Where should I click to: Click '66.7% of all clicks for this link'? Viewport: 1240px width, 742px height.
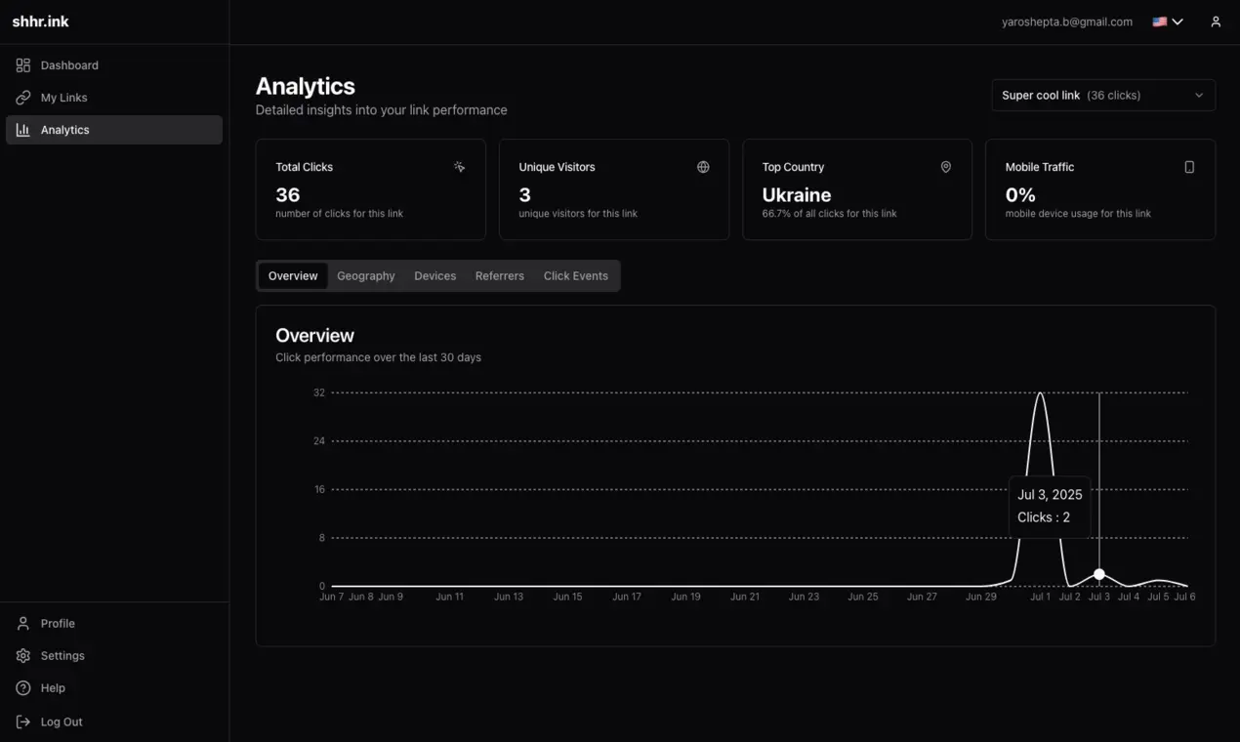point(830,213)
